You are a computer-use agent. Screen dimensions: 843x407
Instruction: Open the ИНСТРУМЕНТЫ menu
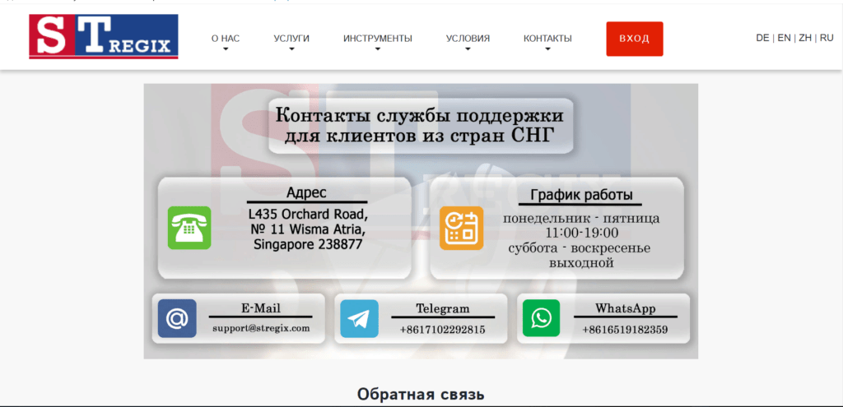pos(378,39)
